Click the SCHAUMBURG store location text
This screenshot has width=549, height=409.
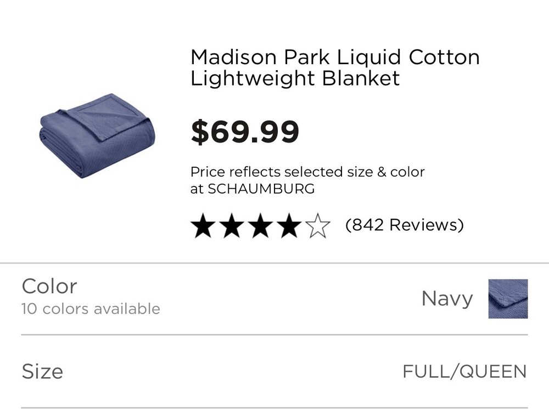261,189
